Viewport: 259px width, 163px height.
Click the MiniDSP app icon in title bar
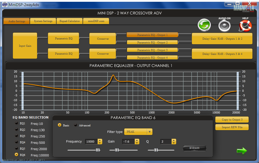[5, 5]
